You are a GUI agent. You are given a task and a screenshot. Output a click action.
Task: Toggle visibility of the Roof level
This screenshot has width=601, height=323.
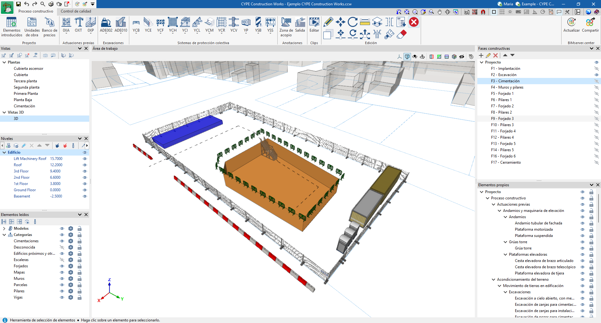pyautogui.click(x=85, y=165)
